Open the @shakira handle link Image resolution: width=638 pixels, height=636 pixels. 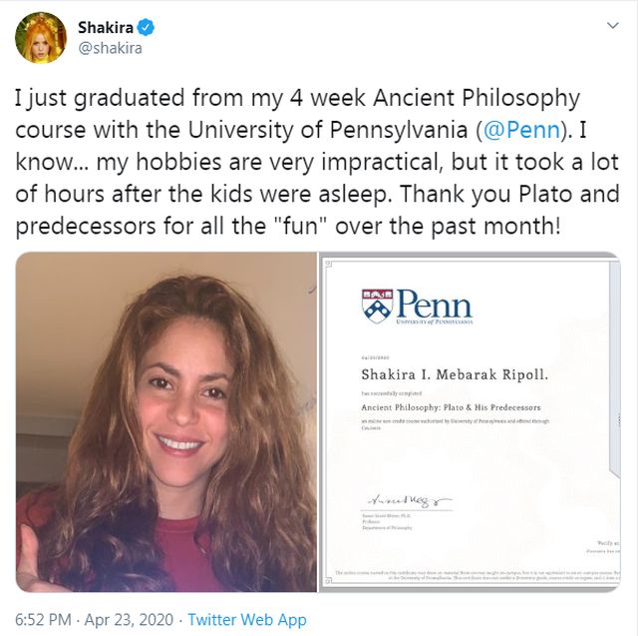pyautogui.click(x=110, y=48)
